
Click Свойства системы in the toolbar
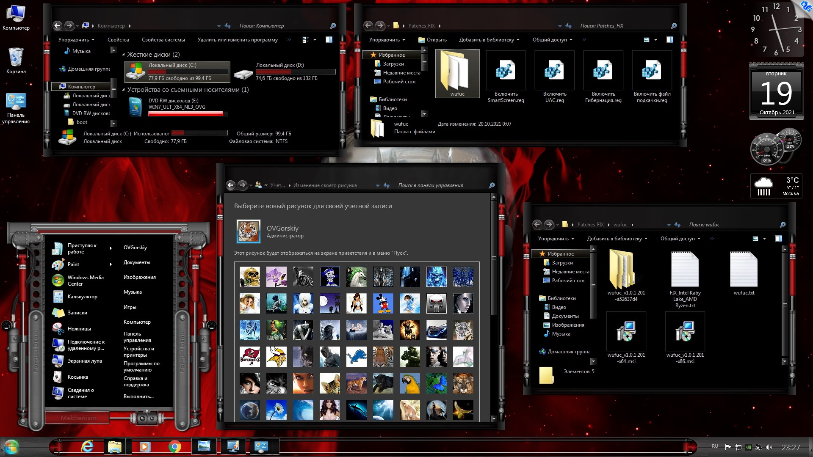[x=163, y=40]
